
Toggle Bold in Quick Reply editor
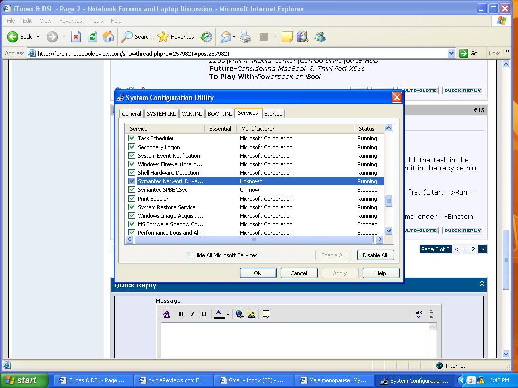tap(181, 314)
